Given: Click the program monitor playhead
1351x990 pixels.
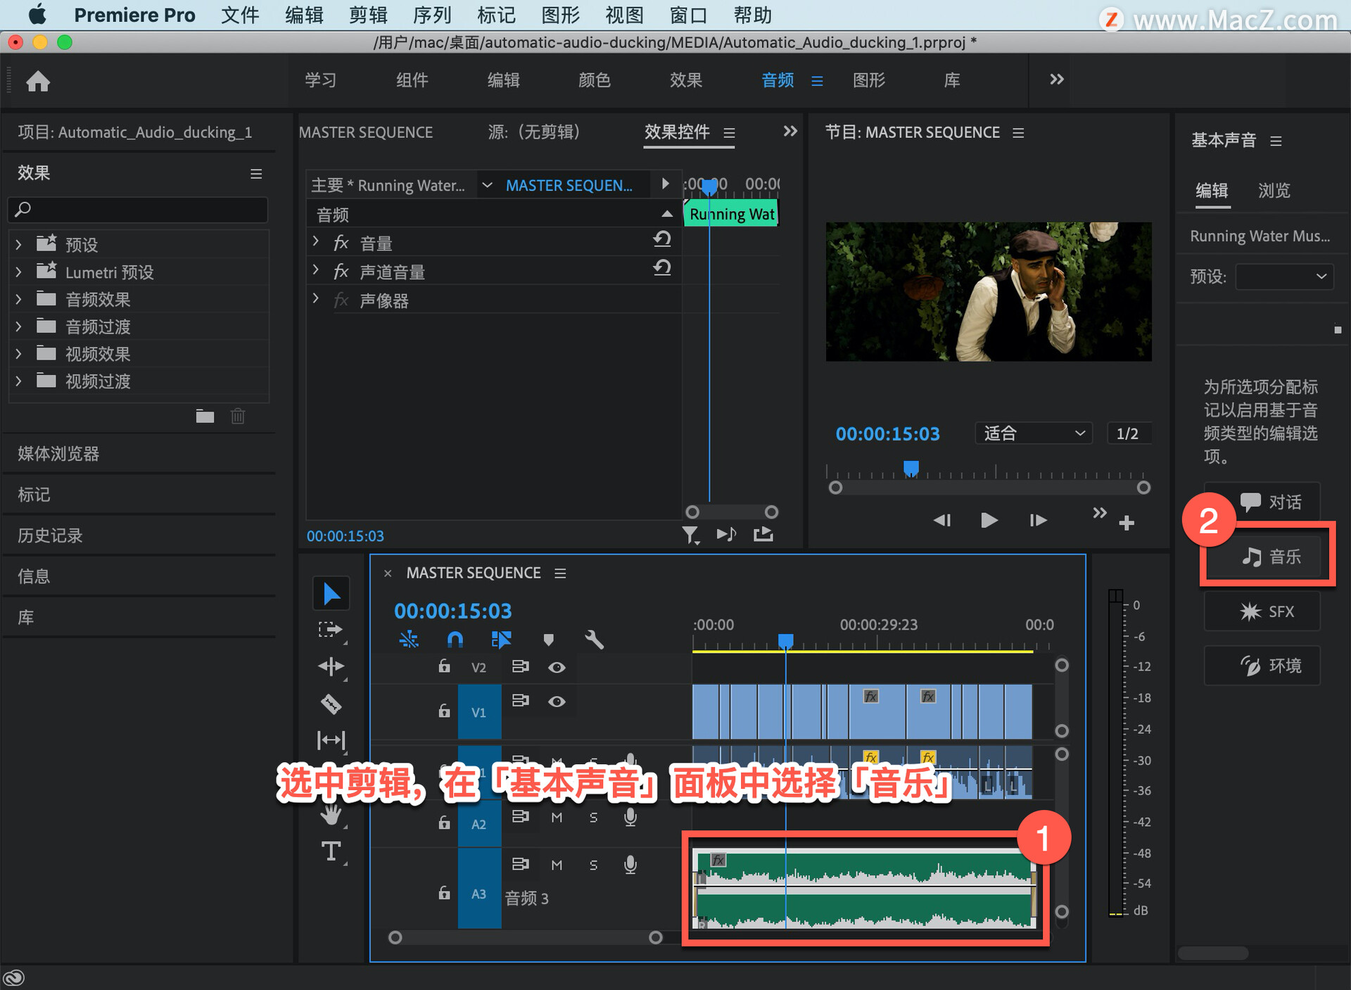Looking at the screenshot, I should point(911,468).
